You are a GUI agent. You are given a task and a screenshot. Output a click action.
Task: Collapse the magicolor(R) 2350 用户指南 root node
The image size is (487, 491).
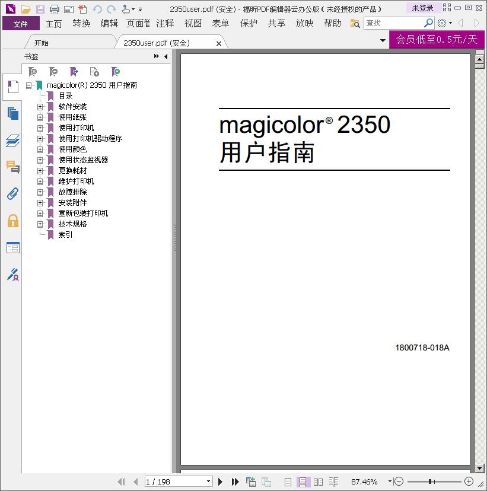29,85
